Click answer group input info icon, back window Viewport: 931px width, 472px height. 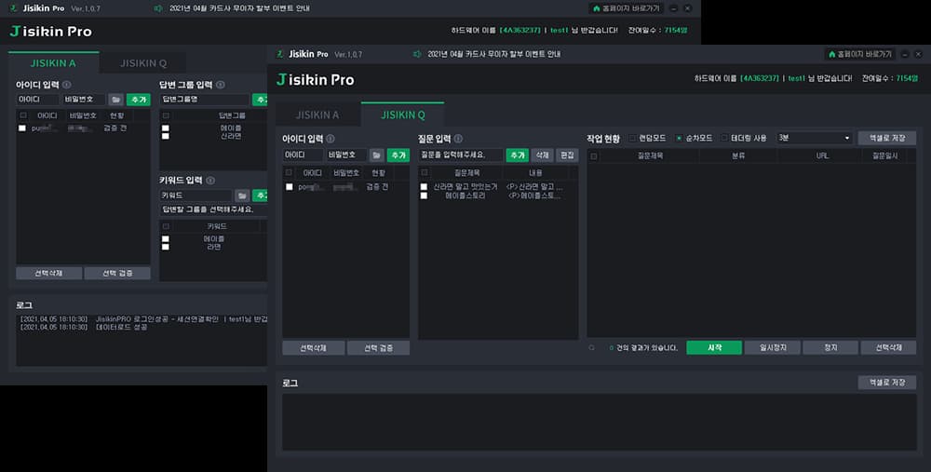pyautogui.click(x=221, y=85)
